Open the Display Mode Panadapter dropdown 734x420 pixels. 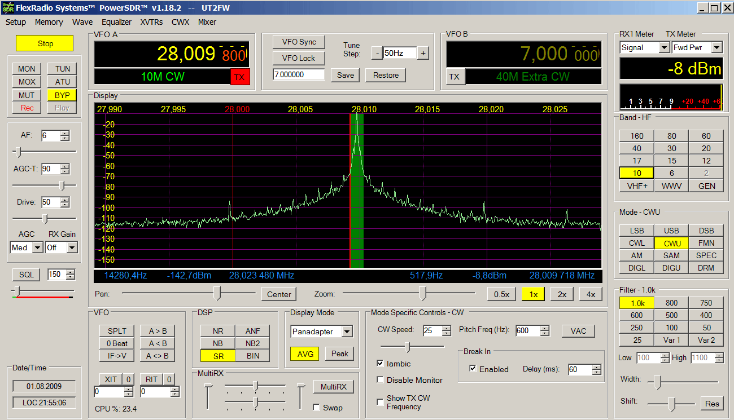347,332
